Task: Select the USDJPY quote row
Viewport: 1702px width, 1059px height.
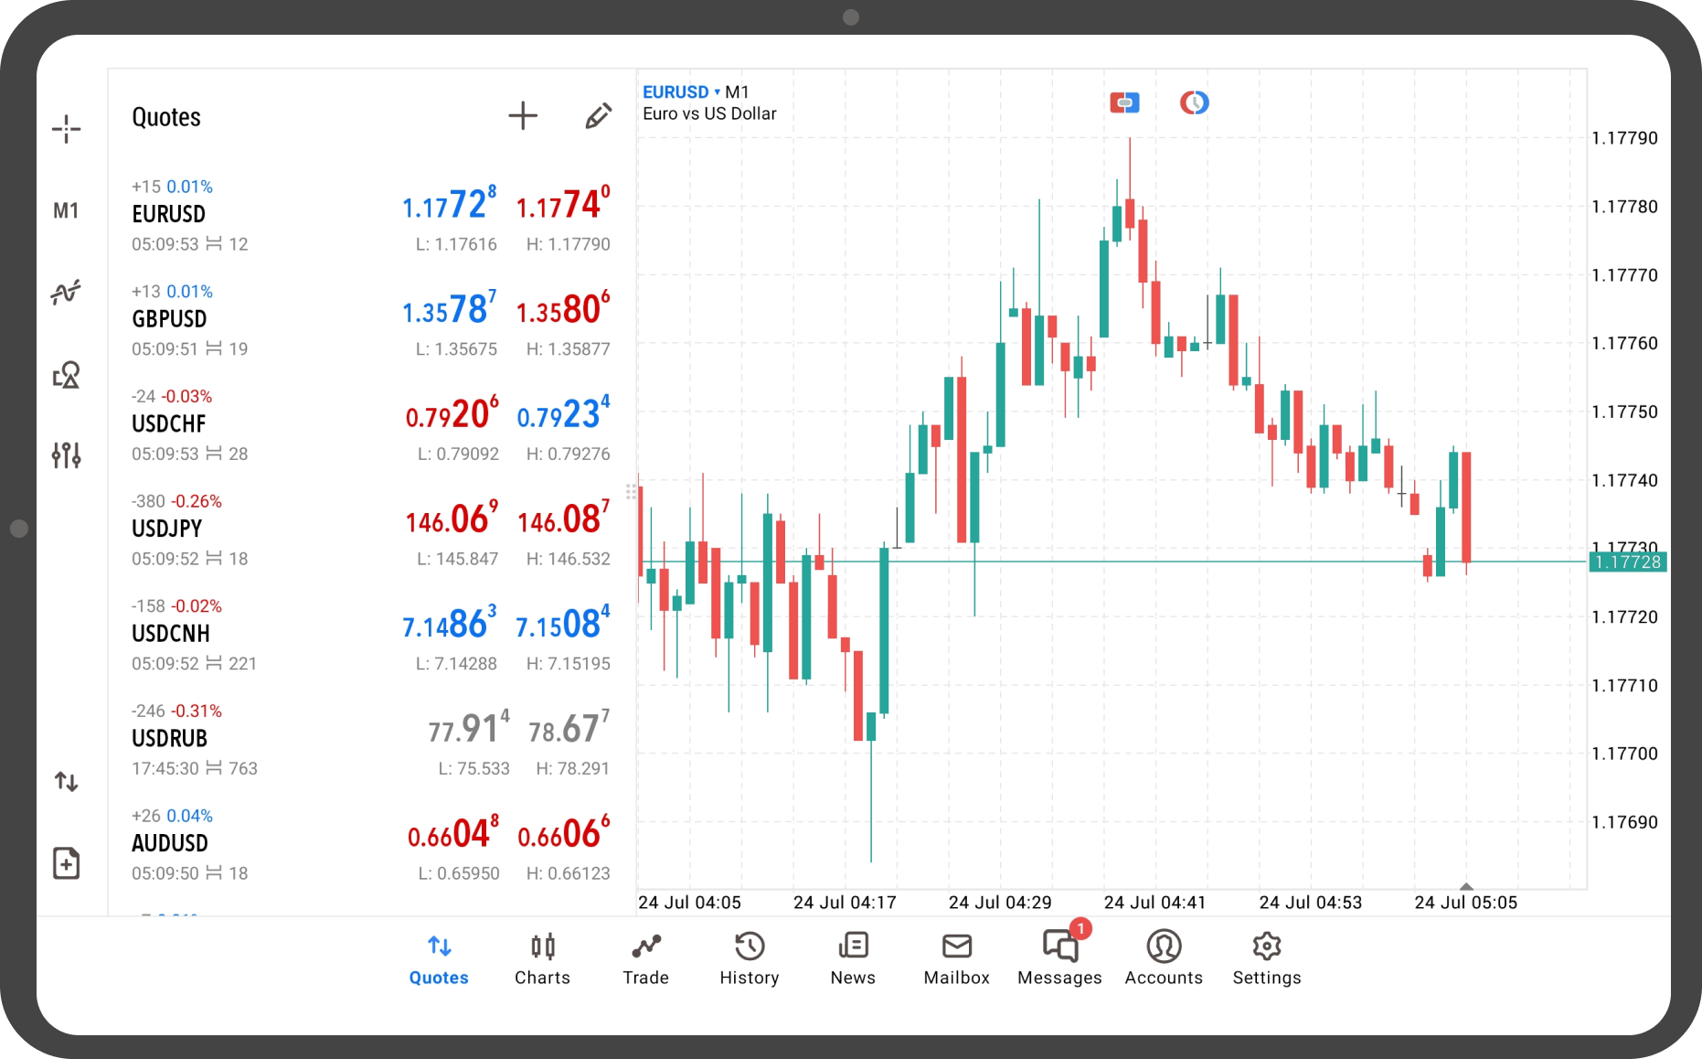Action: tap(371, 529)
